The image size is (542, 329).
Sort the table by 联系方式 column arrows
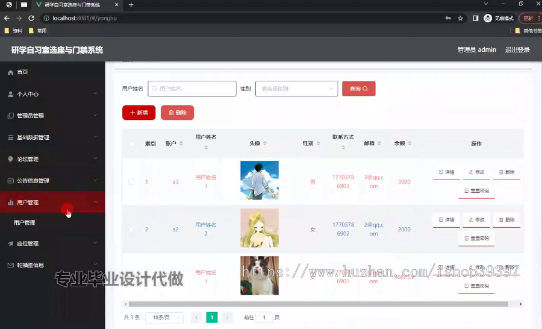(x=343, y=148)
